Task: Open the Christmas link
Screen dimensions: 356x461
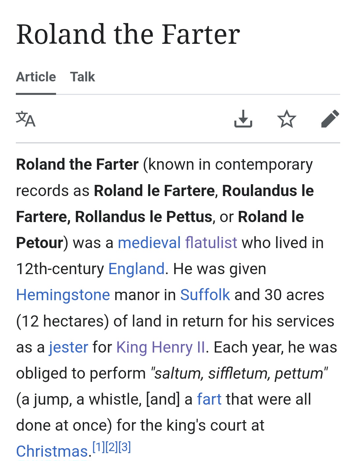Action: pos(52,451)
